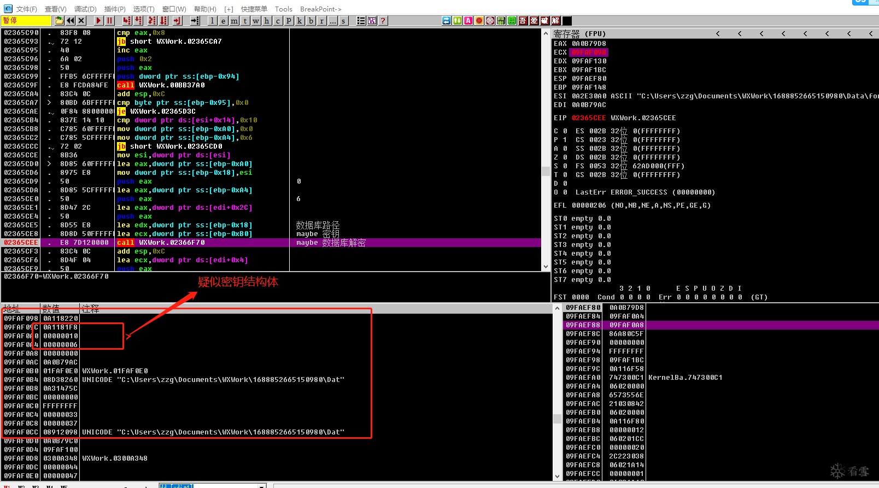Image resolution: width=879 pixels, height=488 pixels.
Task: Click the red '解' toolbar icon
Action: tap(556, 21)
